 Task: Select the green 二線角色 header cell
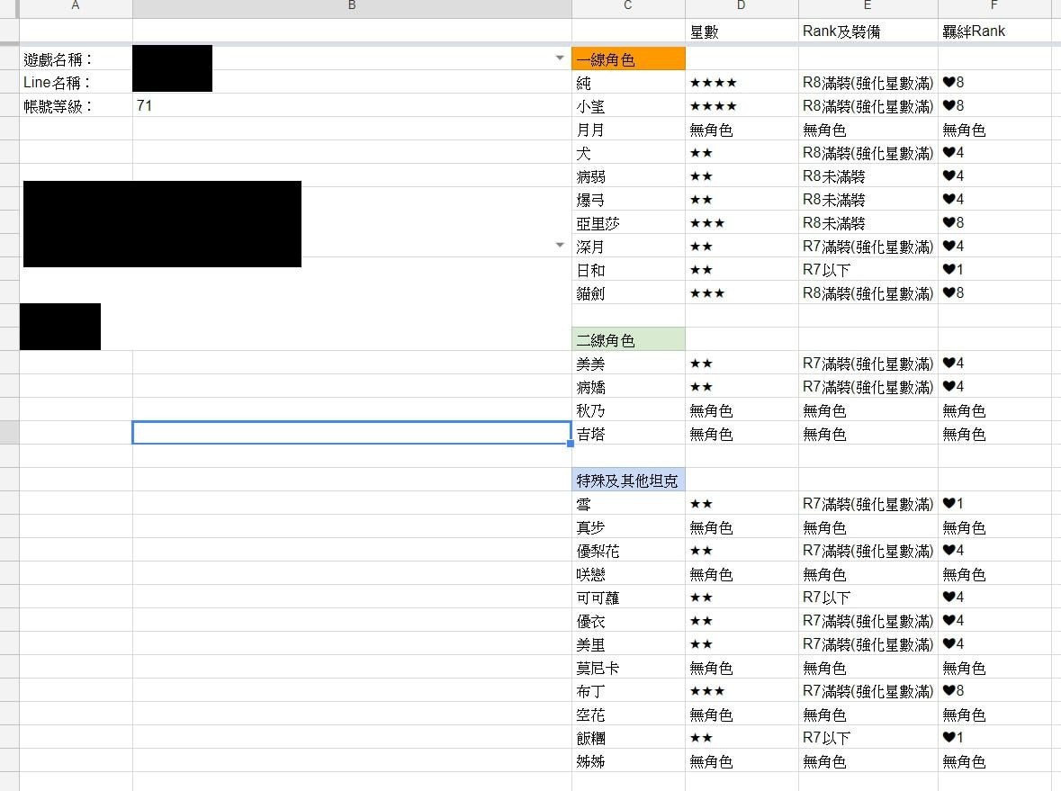click(x=629, y=340)
